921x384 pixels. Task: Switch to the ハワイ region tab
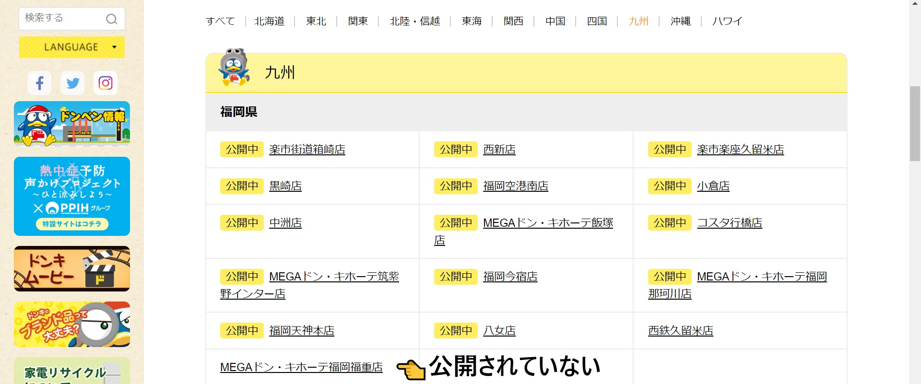click(727, 21)
